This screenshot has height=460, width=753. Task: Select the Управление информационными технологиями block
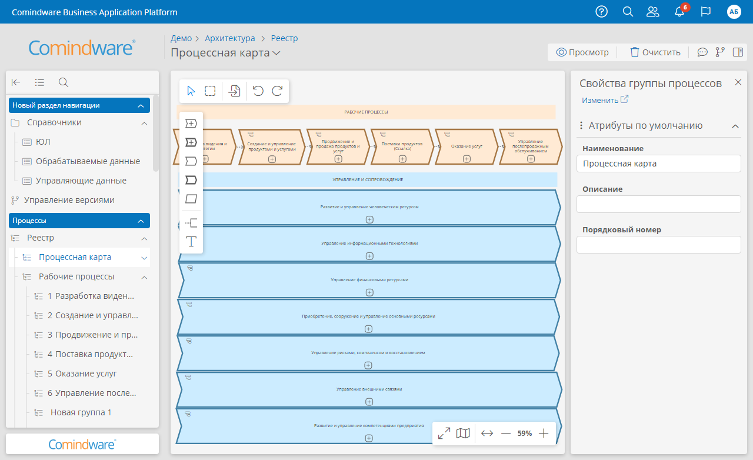point(369,244)
